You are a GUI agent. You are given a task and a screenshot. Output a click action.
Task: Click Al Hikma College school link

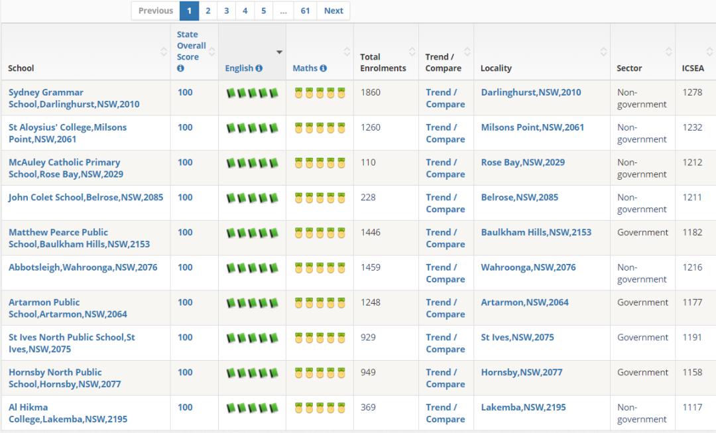click(68, 413)
